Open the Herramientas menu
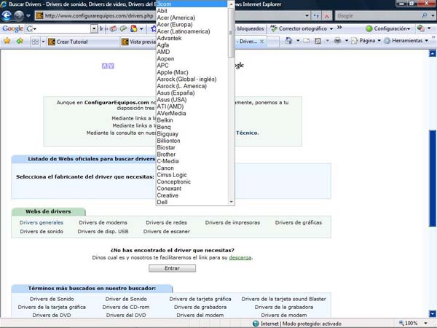The image size is (437, 328). [x=406, y=41]
